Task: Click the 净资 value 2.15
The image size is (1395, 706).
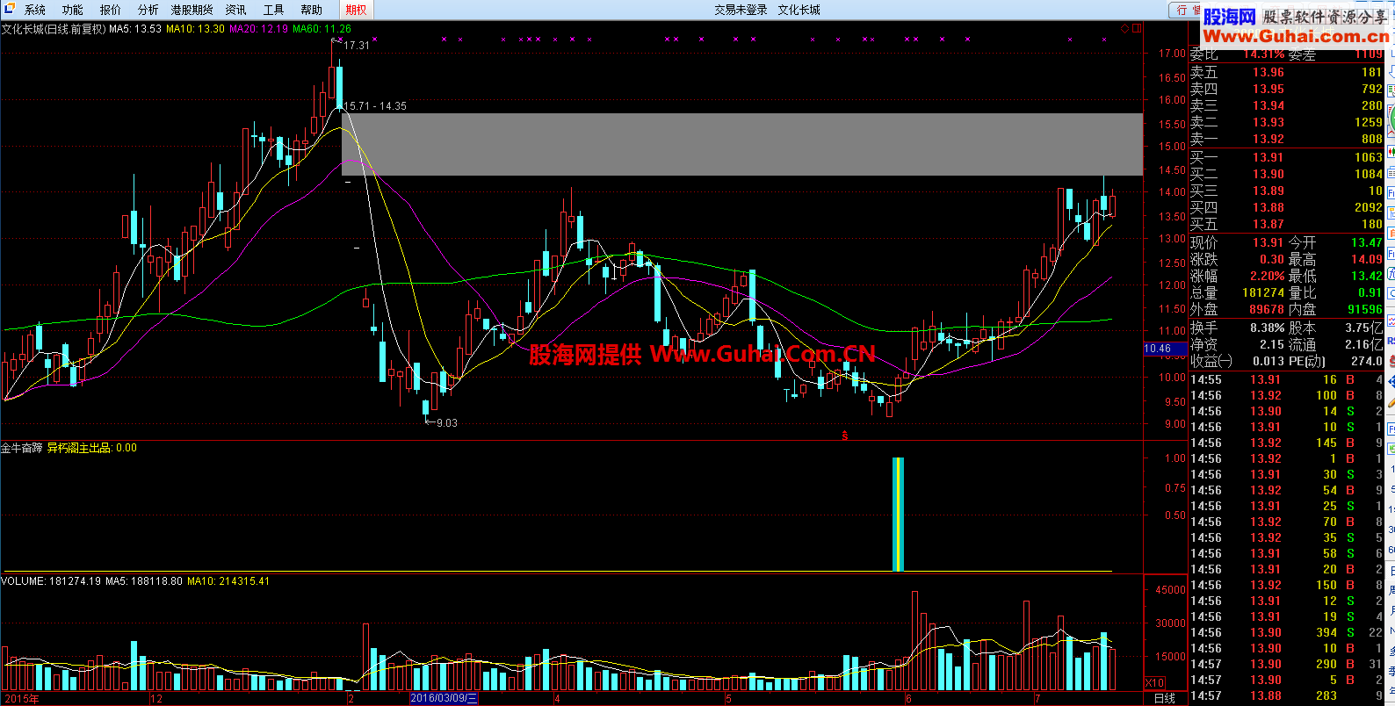Action: [1272, 345]
